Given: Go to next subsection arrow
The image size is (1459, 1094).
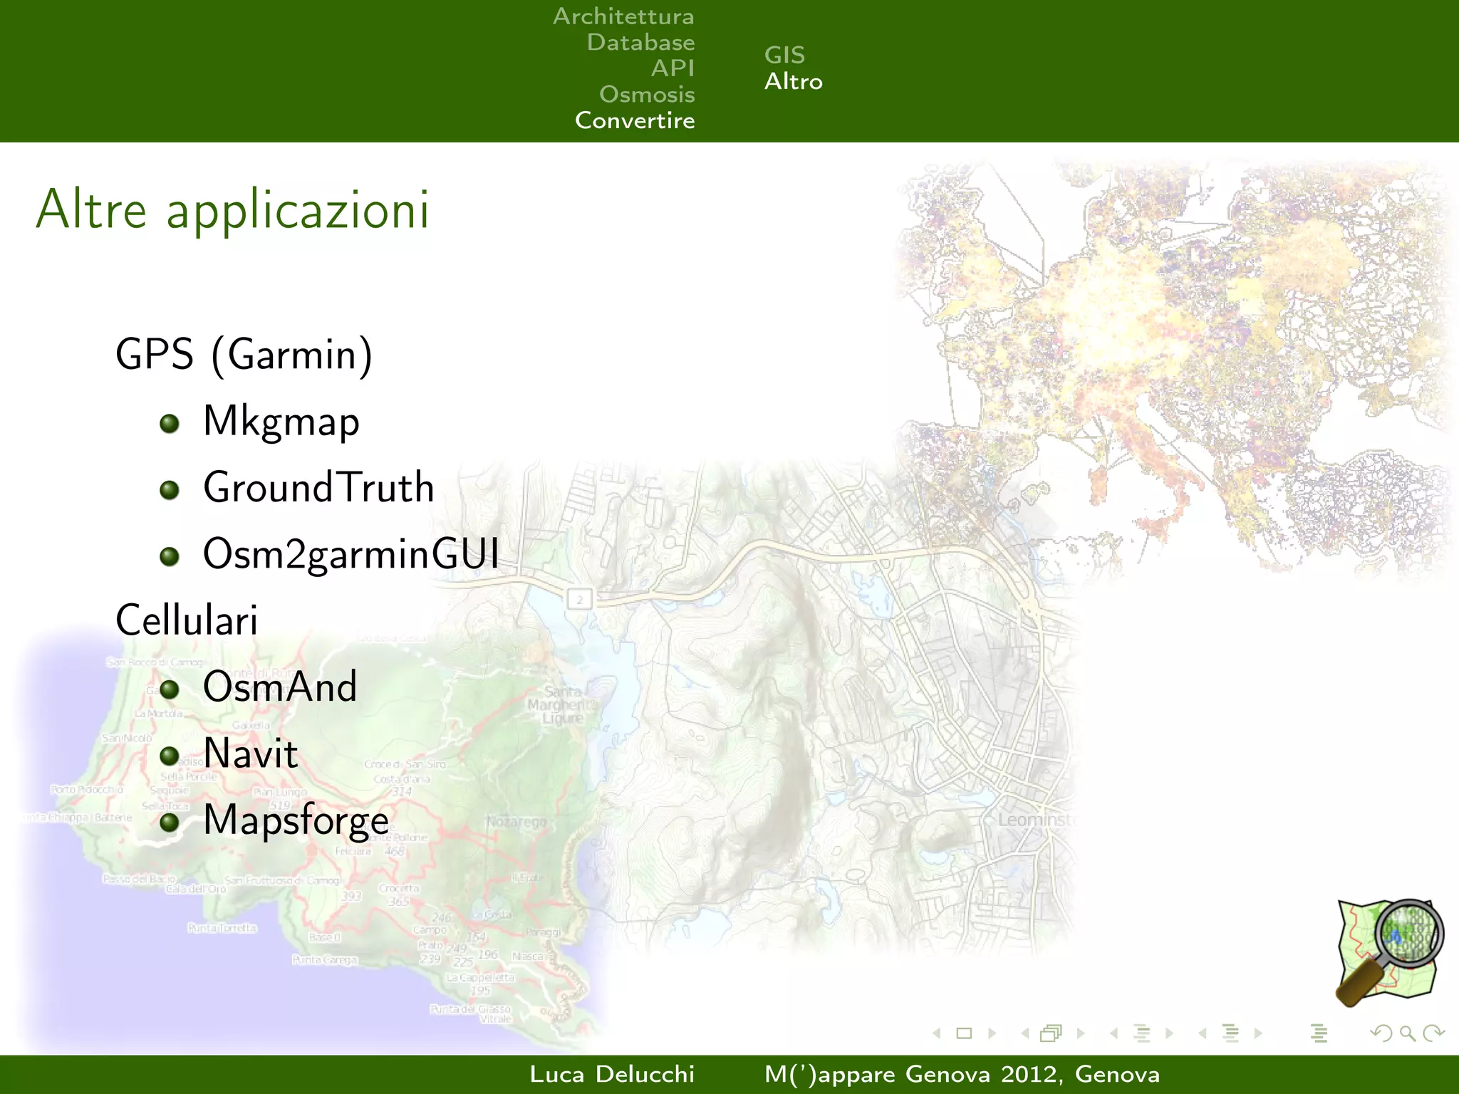Looking at the screenshot, I should point(1169,1033).
